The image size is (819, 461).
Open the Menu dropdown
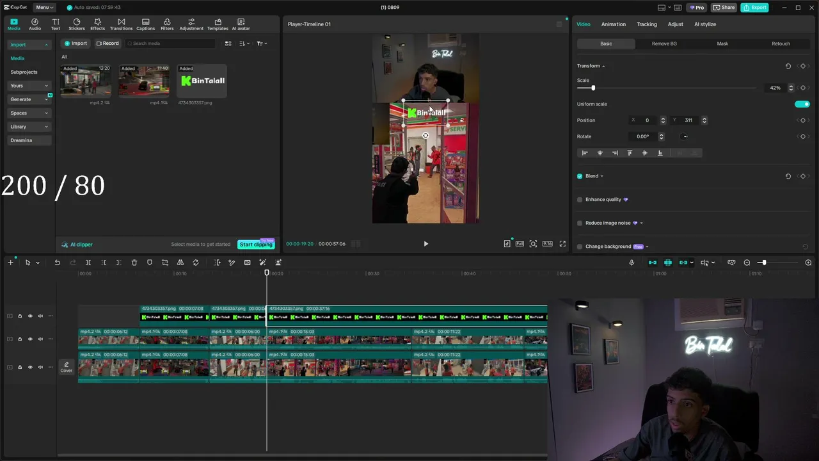[x=44, y=7]
